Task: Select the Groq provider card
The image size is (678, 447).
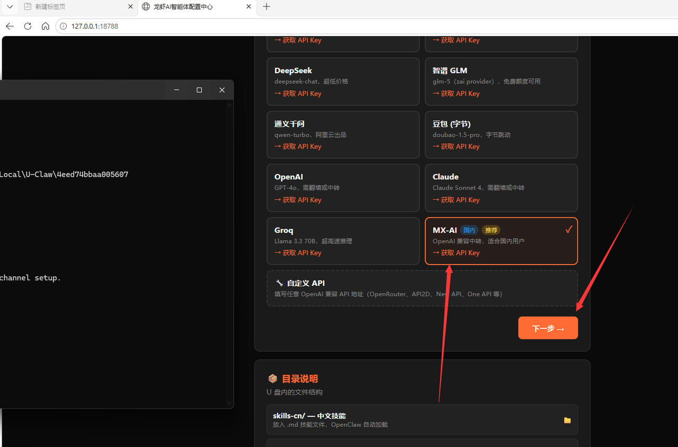Action: (343, 241)
